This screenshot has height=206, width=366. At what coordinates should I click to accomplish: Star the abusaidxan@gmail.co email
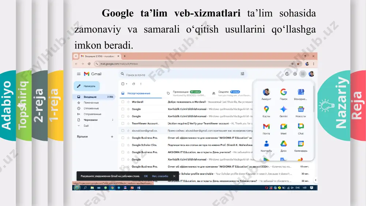128,131
